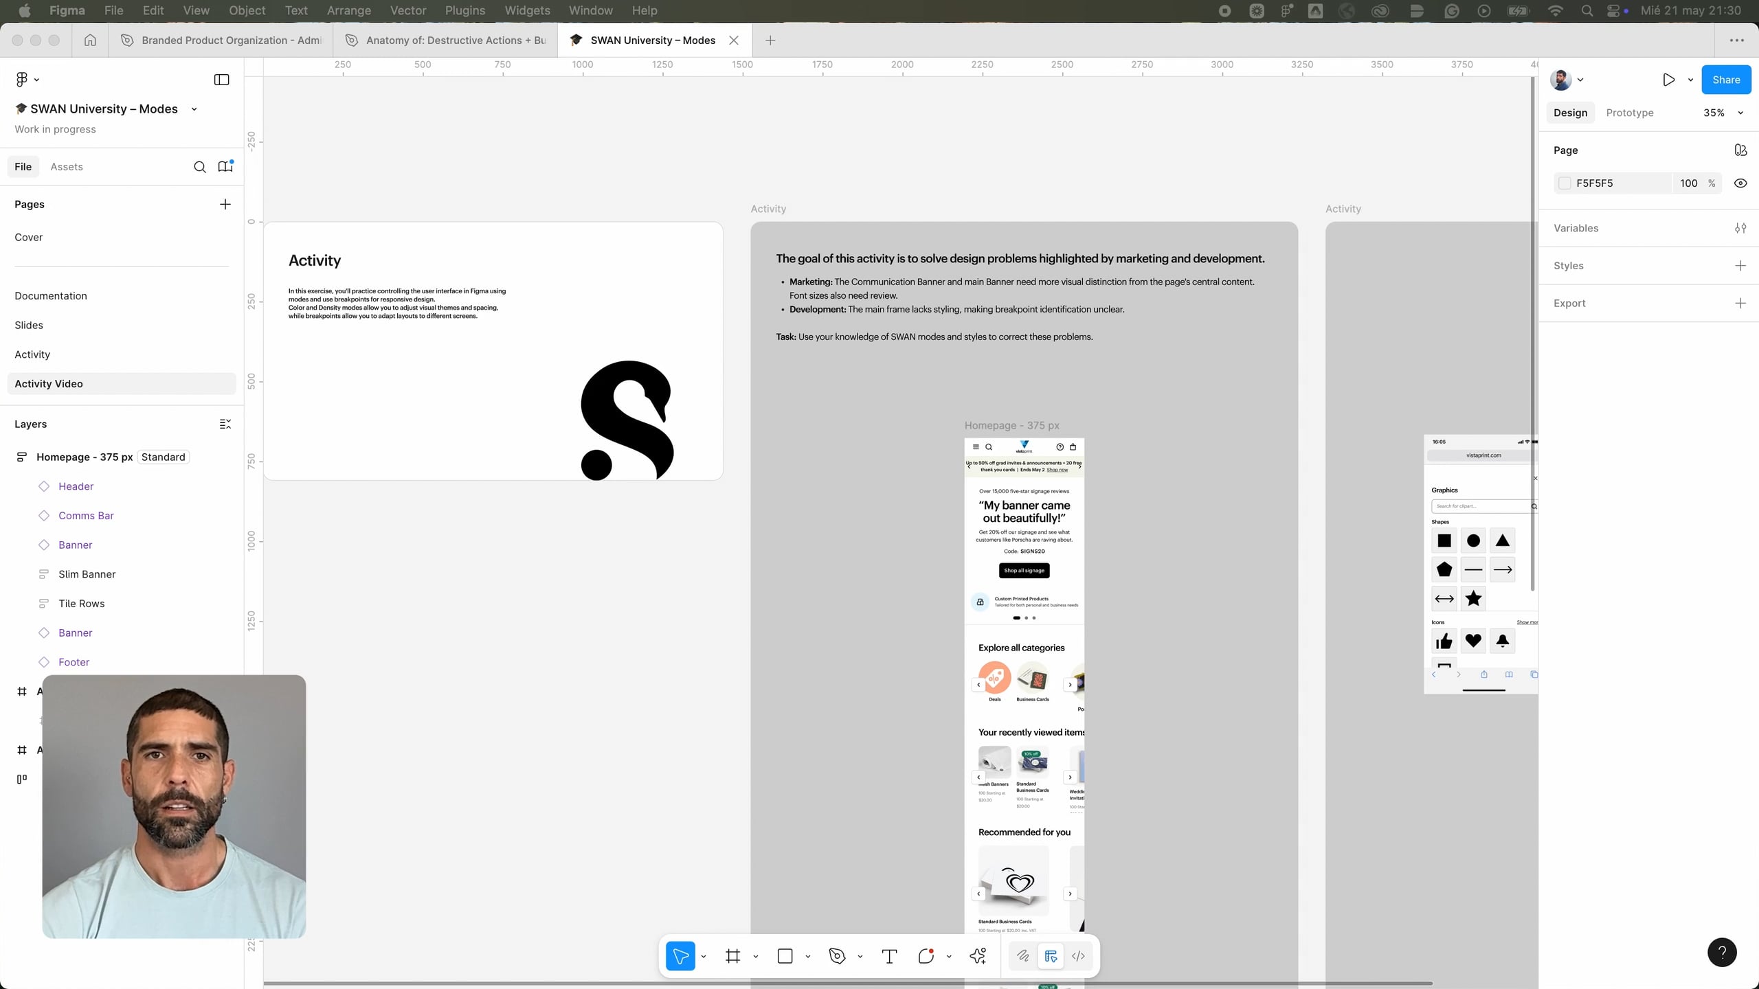Click the home icon in tab bar
Image resolution: width=1759 pixels, height=989 pixels.
(90, 41)
